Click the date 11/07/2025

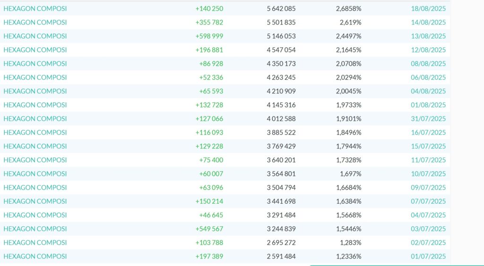point(428,160)
